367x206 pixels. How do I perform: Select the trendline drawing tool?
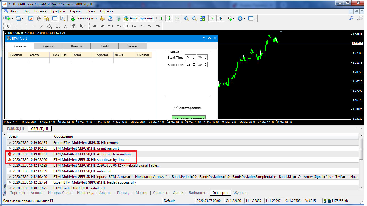click(42, 26)
